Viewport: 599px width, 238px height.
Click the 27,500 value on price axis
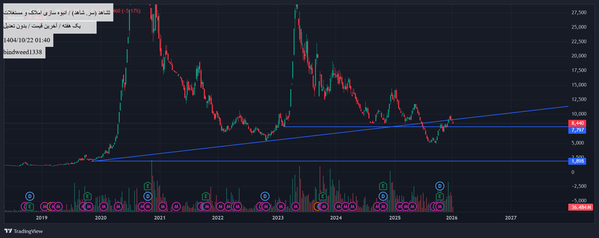click(x=579, y=13)
